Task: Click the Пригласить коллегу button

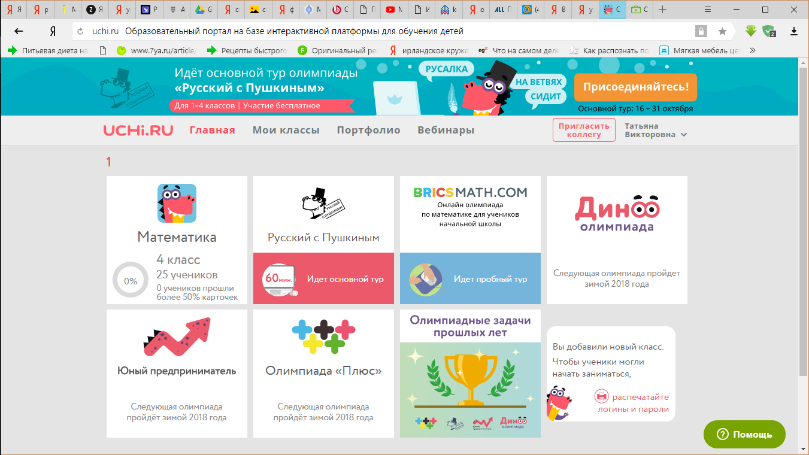Action: point(584,130)
